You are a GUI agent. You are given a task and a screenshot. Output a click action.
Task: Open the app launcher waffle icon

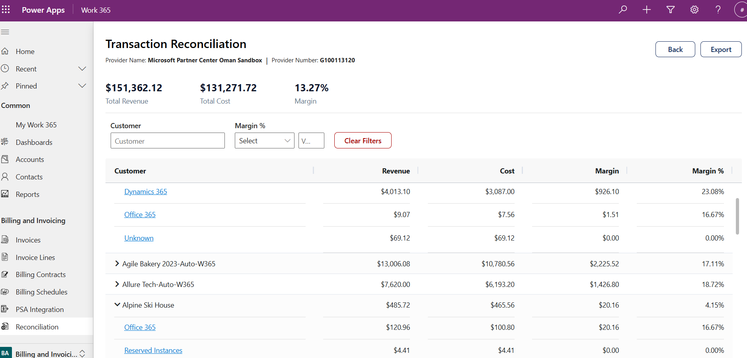(6, 10)
